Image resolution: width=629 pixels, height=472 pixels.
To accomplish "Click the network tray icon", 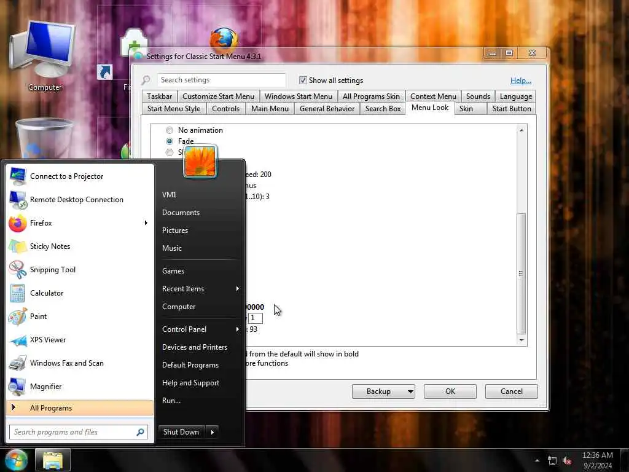I will coord(552,460).
